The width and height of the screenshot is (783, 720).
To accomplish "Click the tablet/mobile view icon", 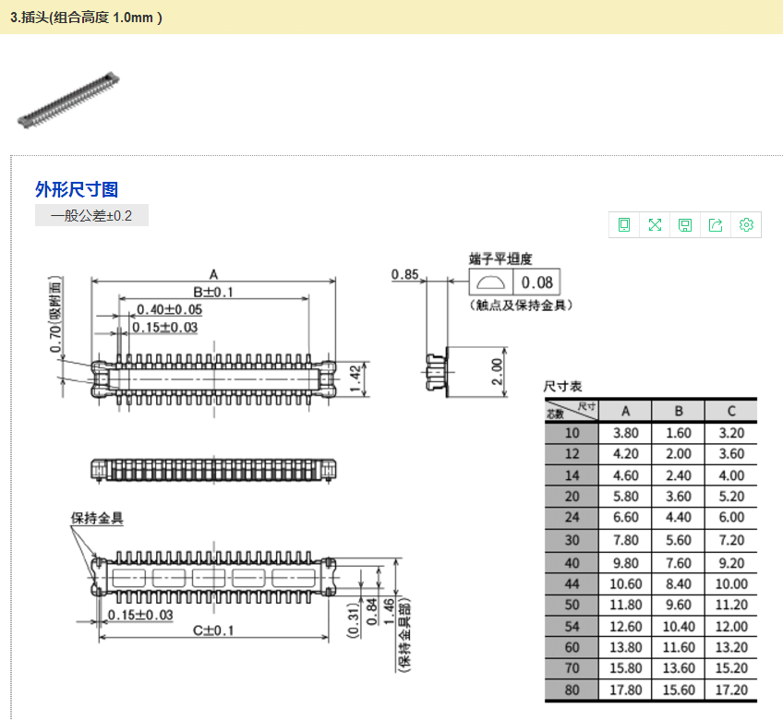I will (624, 225).
